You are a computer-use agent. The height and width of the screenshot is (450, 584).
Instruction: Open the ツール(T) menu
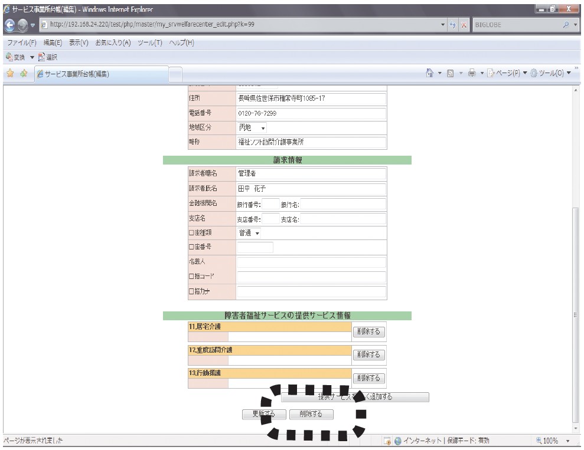click(x=150, y=42)
